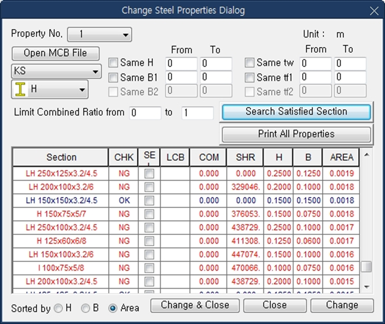385x324 pixels.
Task: Click the Open MCB File button
Action: [55, 53]
